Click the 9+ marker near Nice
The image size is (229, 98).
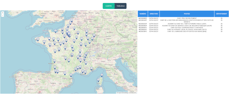91,69
